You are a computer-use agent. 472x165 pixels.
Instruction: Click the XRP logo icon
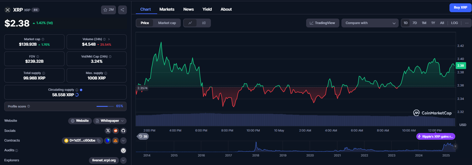click(8, 10)
